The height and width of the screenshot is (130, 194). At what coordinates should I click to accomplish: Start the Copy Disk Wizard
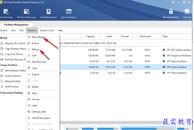pos(12,54)
